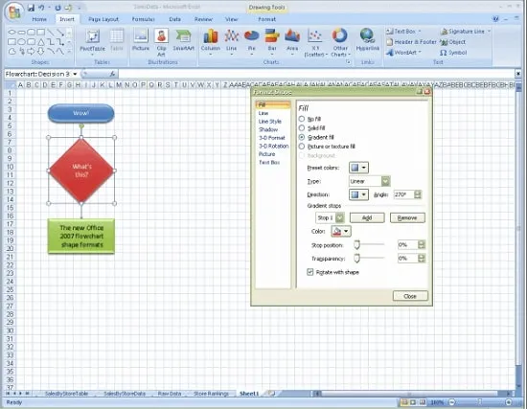This screenshot has width=527, height=409.
Task: Open the gradient stop Color picker
Action: (341, 231)
